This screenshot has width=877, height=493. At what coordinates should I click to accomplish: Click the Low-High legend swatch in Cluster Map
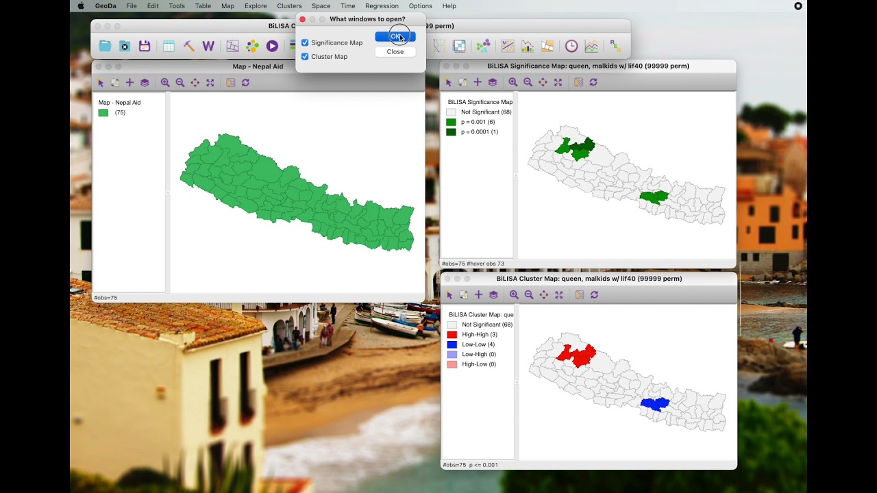[x=452, y=354]
